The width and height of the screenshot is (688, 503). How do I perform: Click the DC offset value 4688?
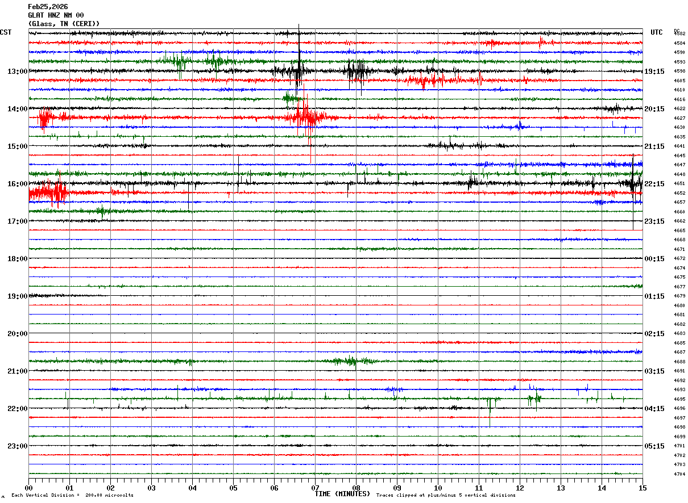pyautogui.click(x=679, y=362)
